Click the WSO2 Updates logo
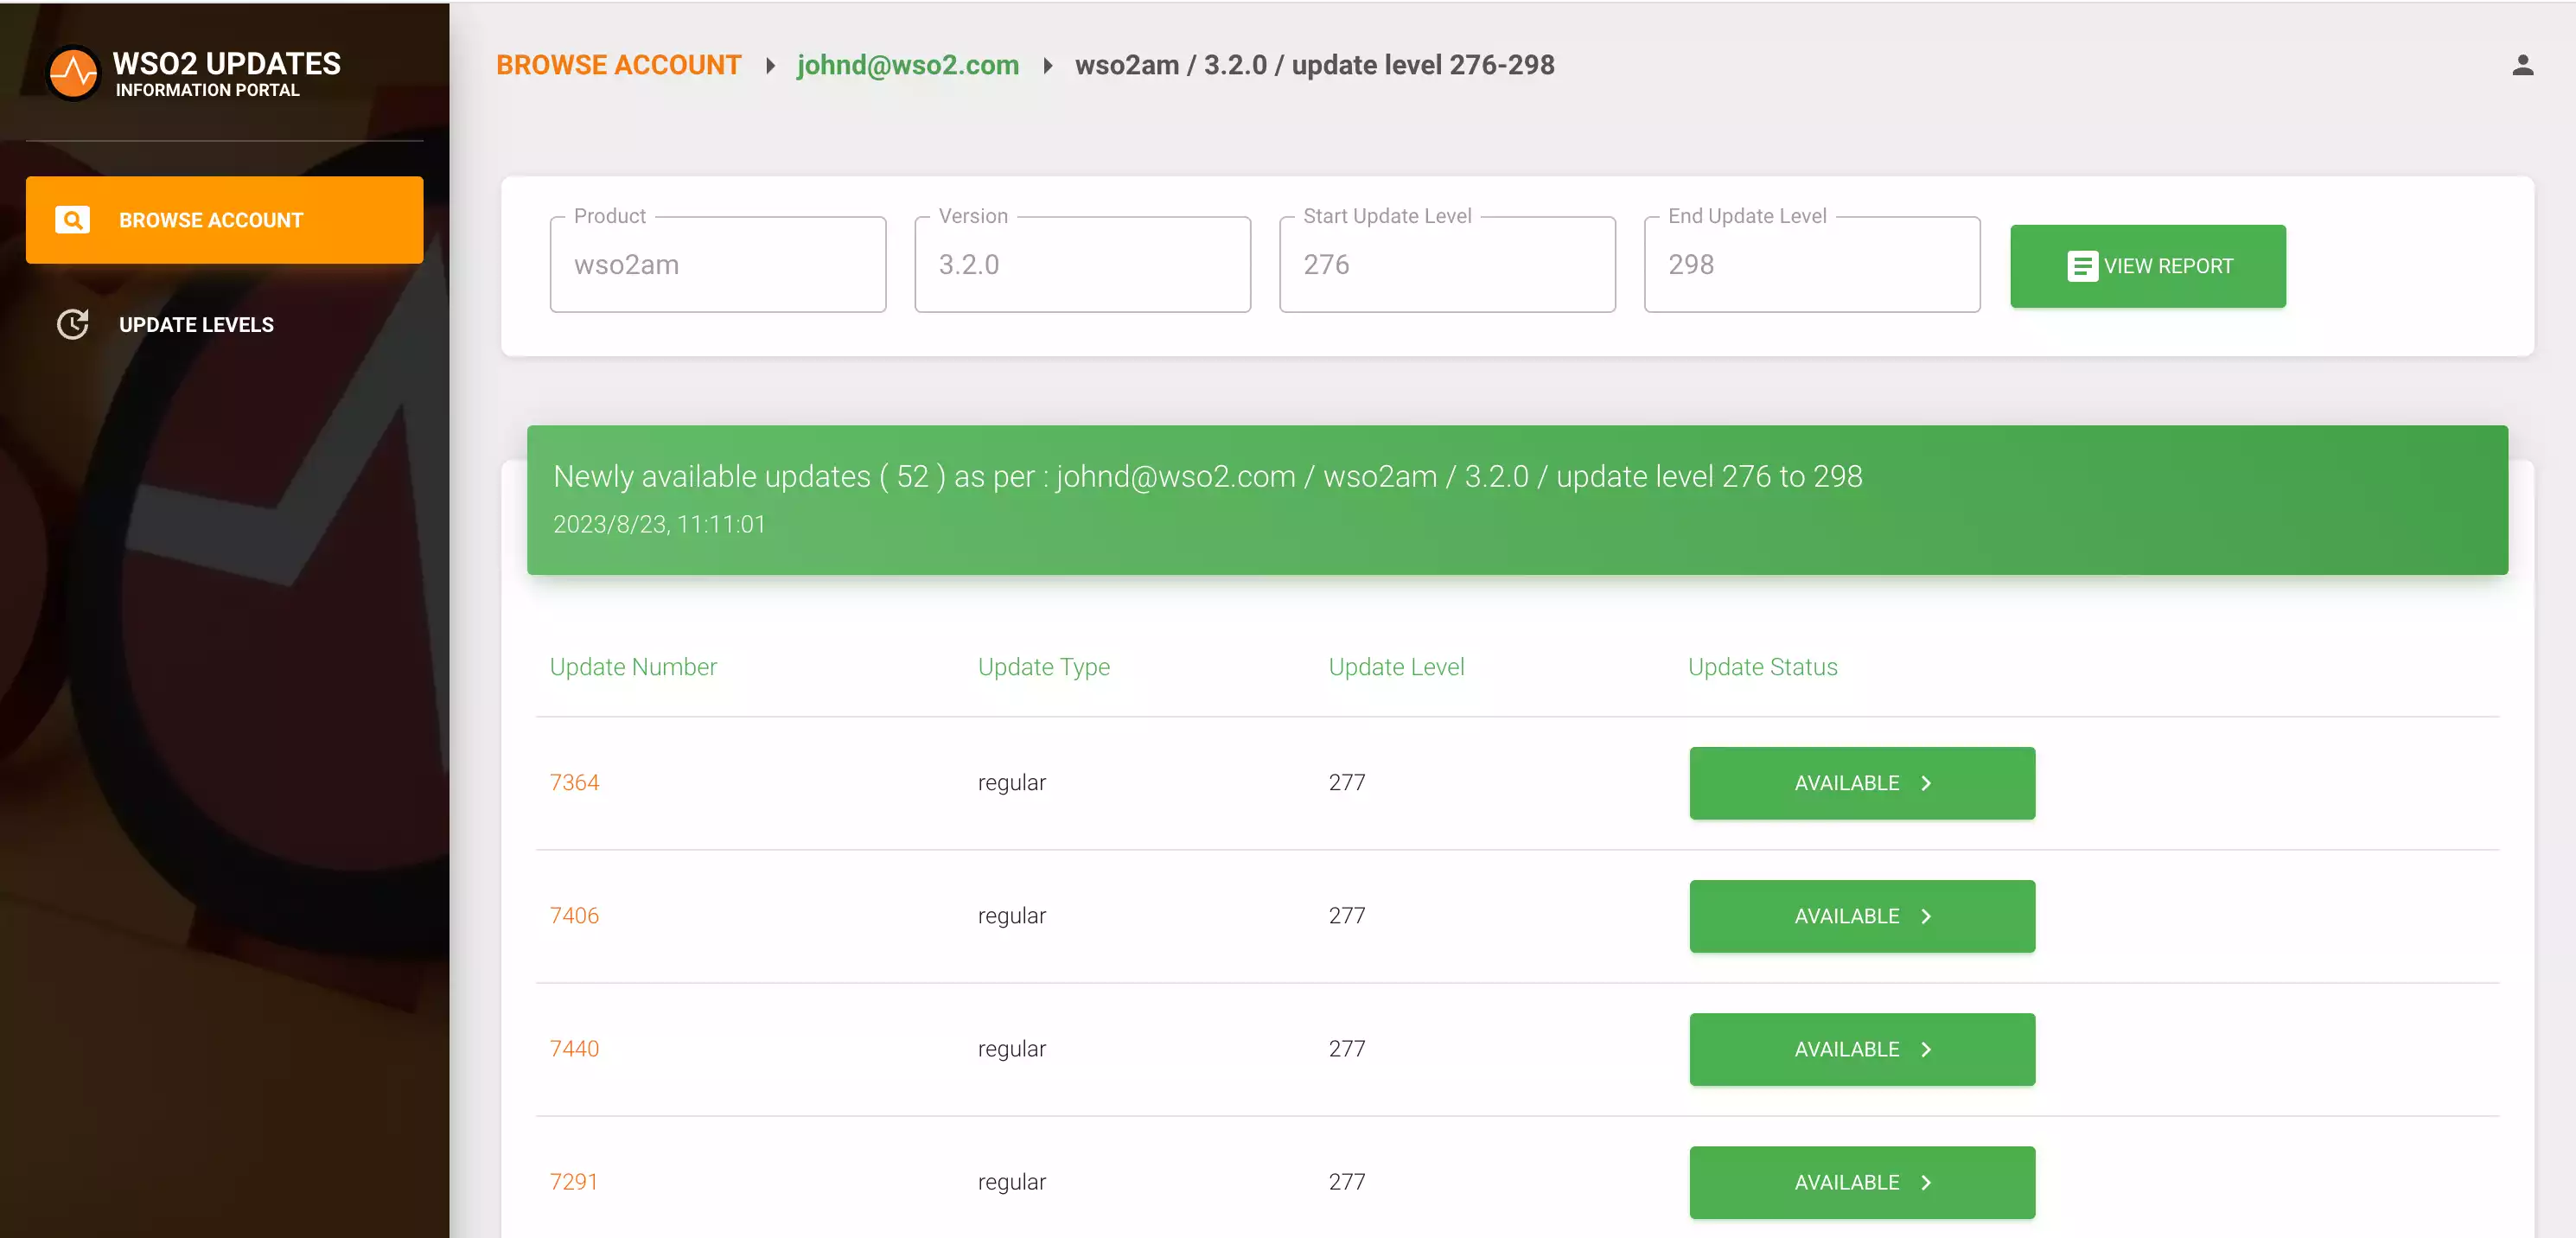The image size is (2576, 1238). click(x=75, y=72)
